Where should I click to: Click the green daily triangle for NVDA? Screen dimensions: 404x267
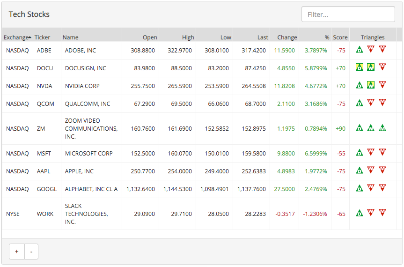pos(359,85)
